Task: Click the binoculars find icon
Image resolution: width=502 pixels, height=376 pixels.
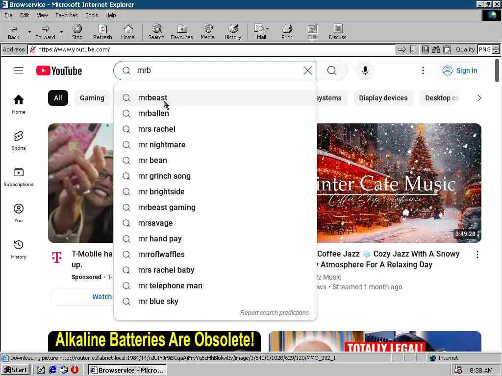Action: [436, 49]
